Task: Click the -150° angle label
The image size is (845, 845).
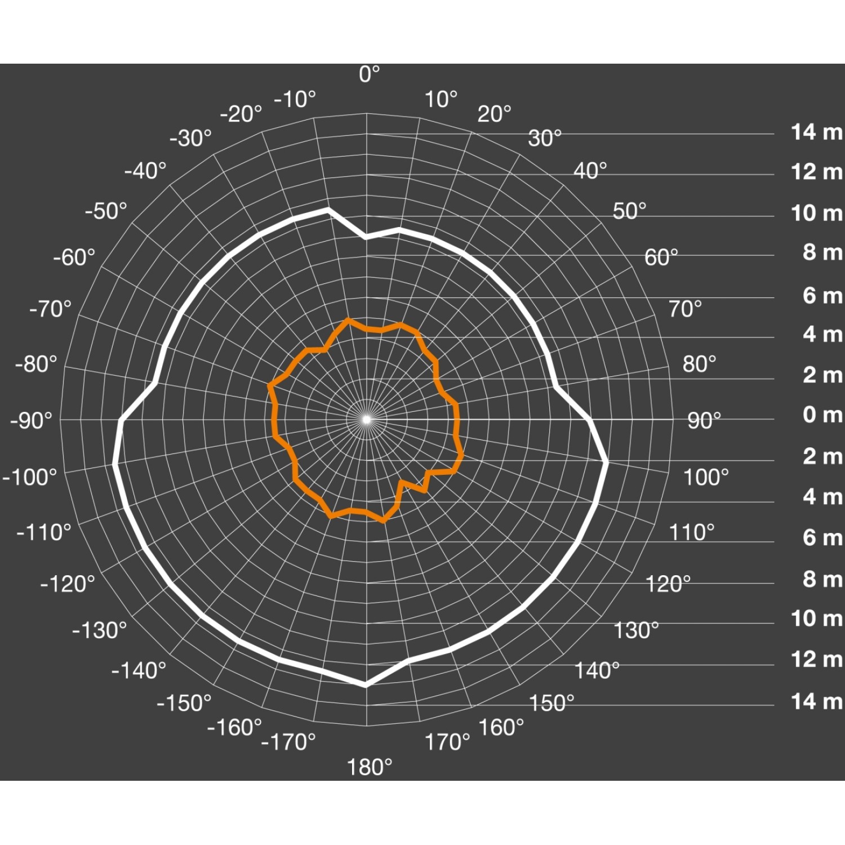Action: click(184, 703)
